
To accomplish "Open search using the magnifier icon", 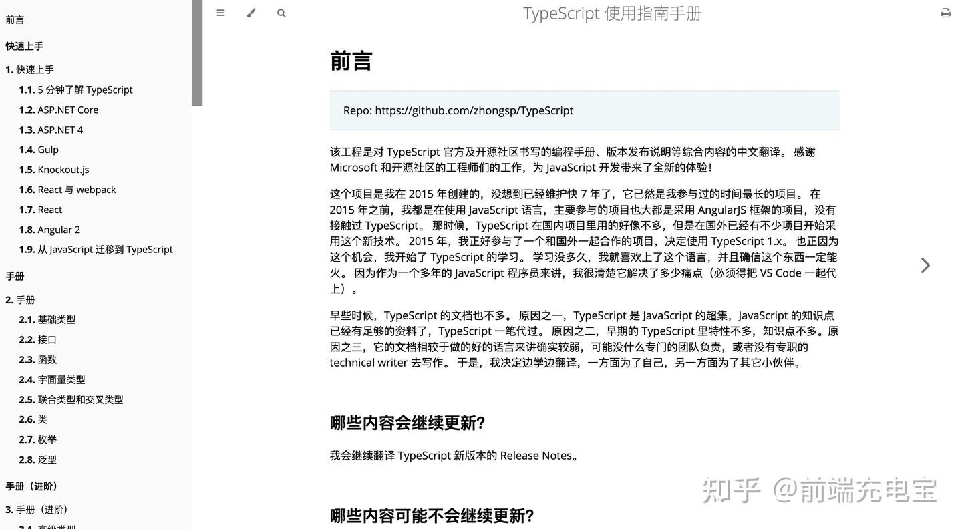I will tap(281, 12).
